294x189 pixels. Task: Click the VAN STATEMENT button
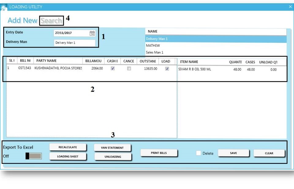coord(113,147)
